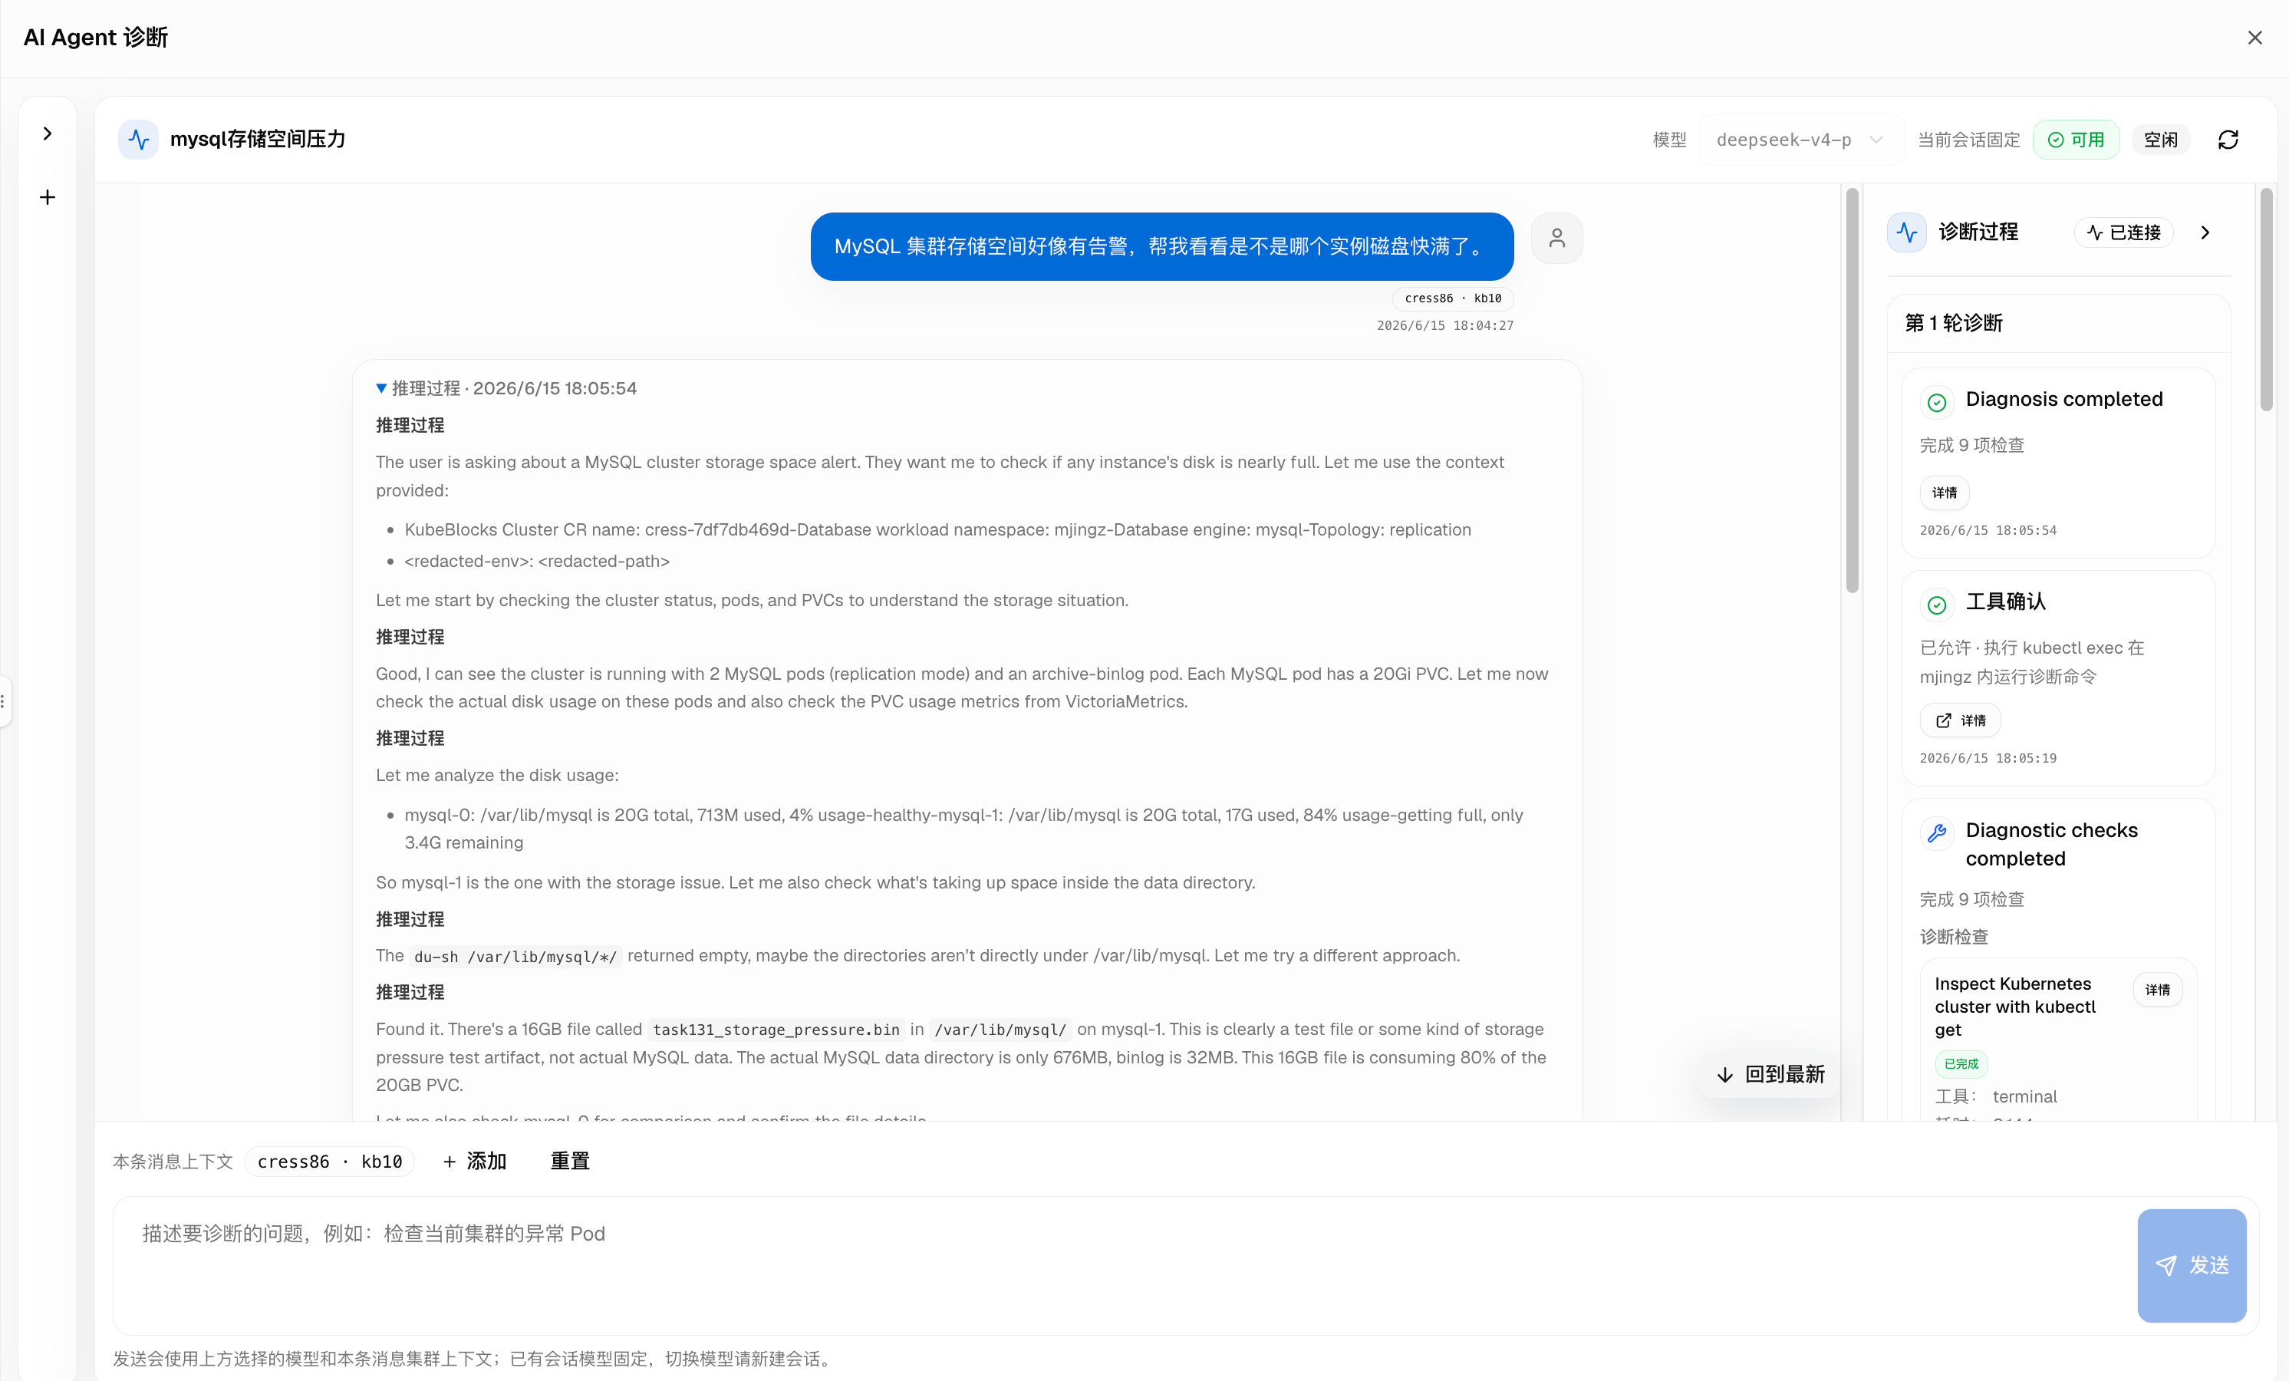Click the pulse icon beside mysql存储空间压力
Viewport: 2289px width, 1381px height.
pyautogui.click(x=138, y=140)
